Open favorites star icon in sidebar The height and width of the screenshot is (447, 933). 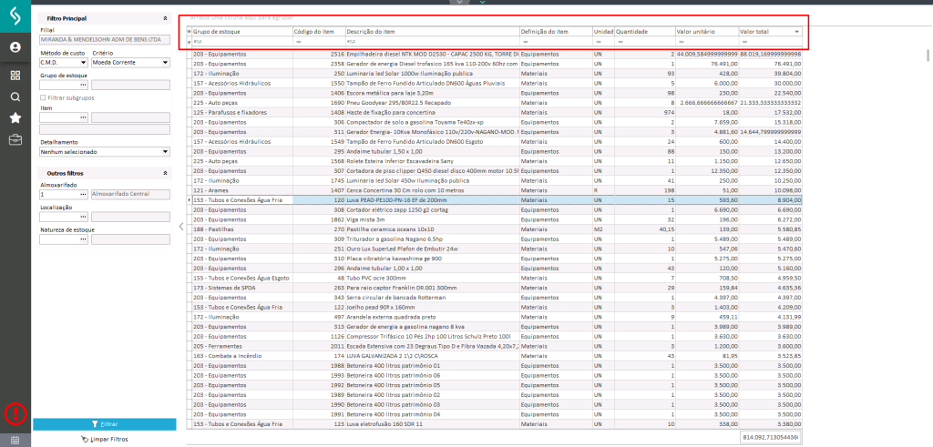click(x=15, y=117)
